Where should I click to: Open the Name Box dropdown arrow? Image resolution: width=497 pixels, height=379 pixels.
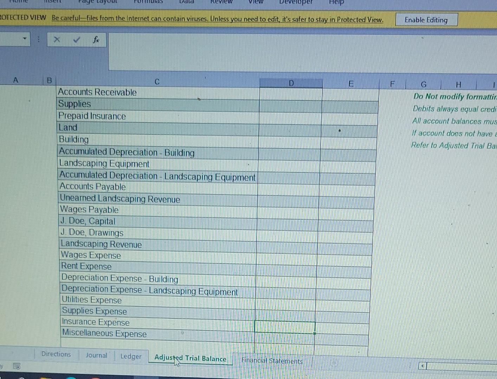click(x=24, y=39)
